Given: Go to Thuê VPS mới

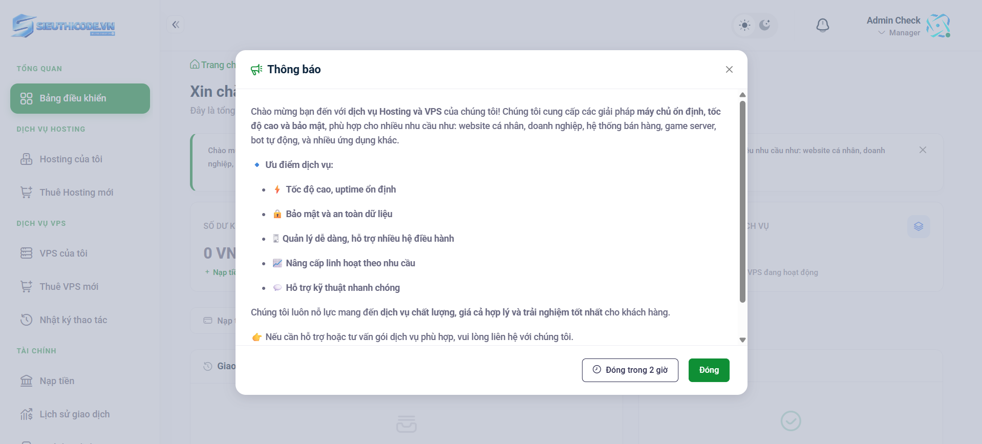Looking at the screenshot, I should 69,287.
